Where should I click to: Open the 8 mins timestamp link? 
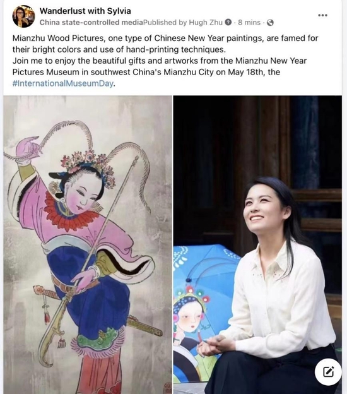pyautogui.click(x=249, y=22)
